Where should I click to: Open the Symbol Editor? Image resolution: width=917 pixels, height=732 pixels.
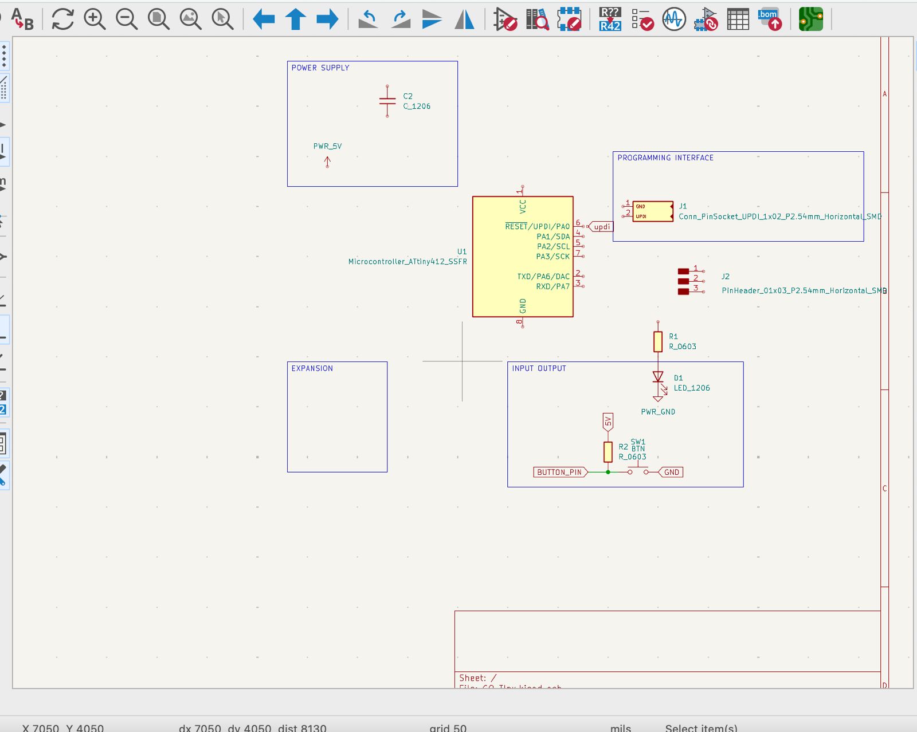pyautogui.click(x=505, y=19)
